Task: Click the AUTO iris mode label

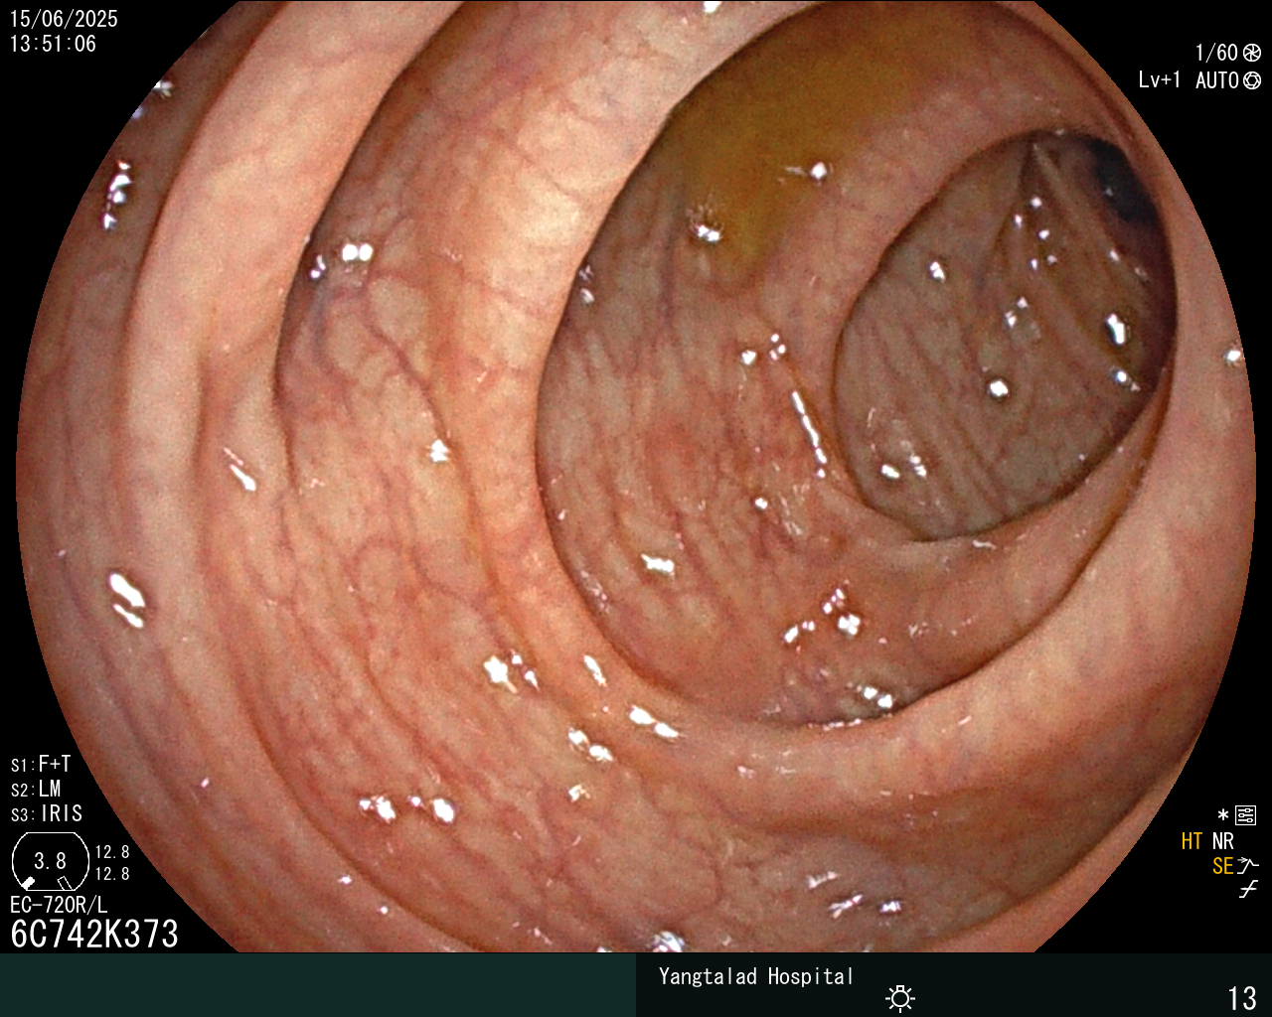Action: pos(1216,80)
